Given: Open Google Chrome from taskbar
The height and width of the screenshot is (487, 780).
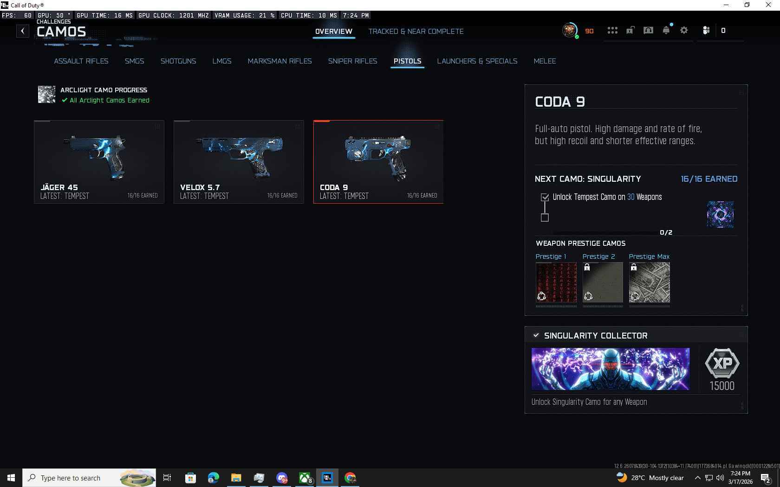Looking at the screenshot, I should point(350,478).
